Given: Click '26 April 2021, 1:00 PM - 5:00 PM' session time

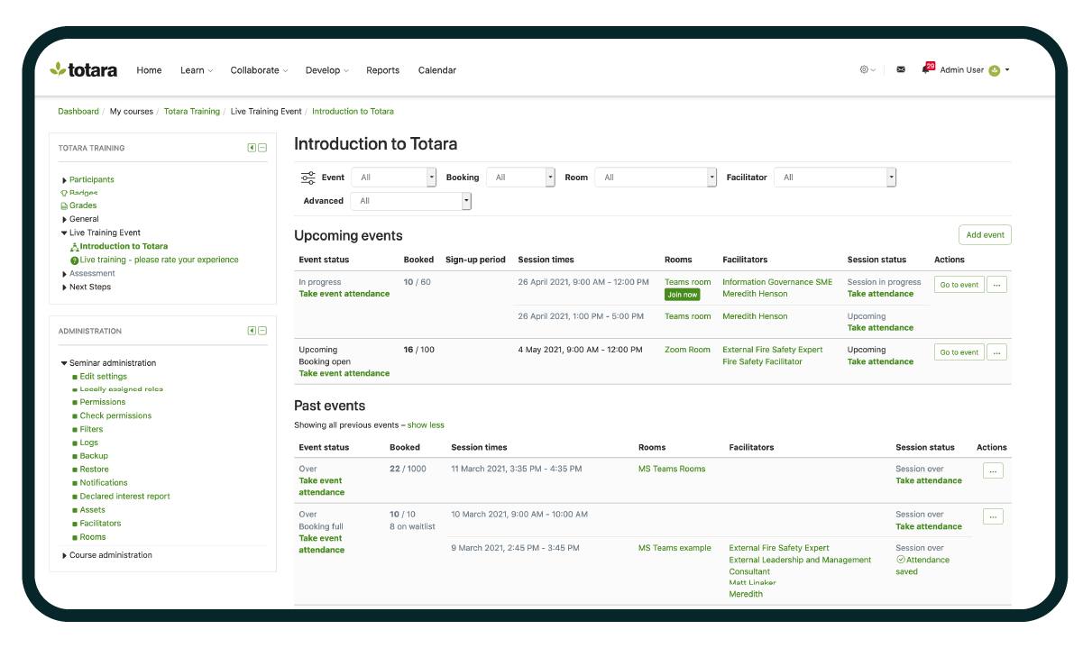Looking at the screenshot, I should [581, 316].
